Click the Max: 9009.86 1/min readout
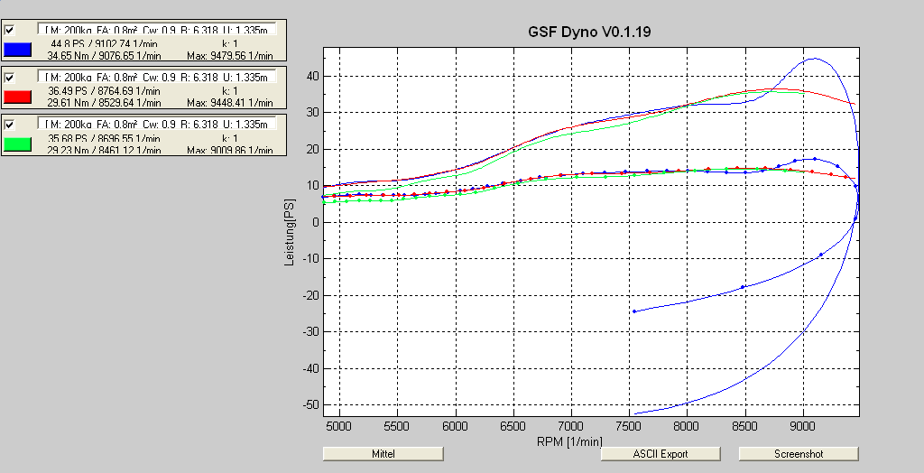This screenshot has height=473, width=924. [228, 150]
